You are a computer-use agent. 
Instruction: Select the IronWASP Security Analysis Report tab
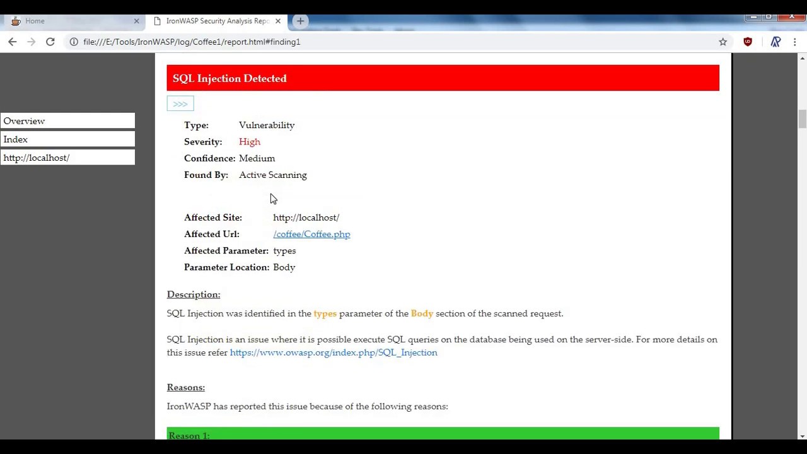tap(217, 21)
